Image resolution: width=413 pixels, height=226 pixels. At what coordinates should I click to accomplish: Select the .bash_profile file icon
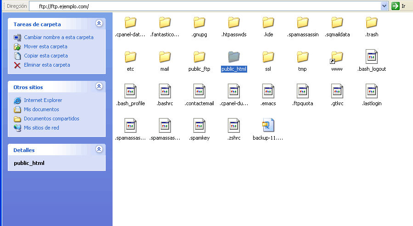tap(130, 91)
